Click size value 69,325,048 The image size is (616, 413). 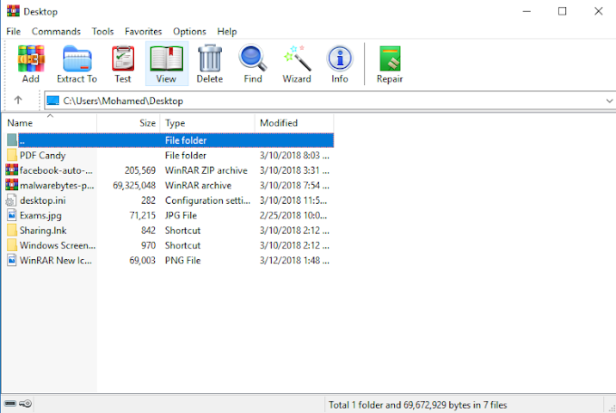(134, 185)
